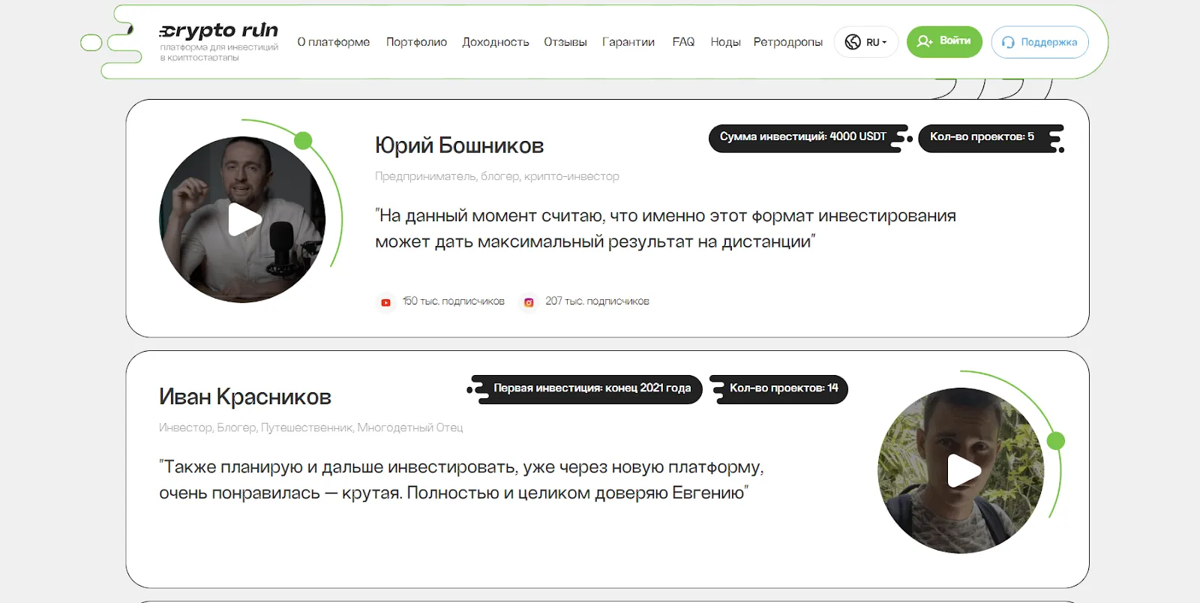Image resolution: width=1200 pixels, height=603 pixels.
Task: Click 'Предприниматель, блогер, крипто-инвестор' subtitle
Action: [x=497, y=176]
